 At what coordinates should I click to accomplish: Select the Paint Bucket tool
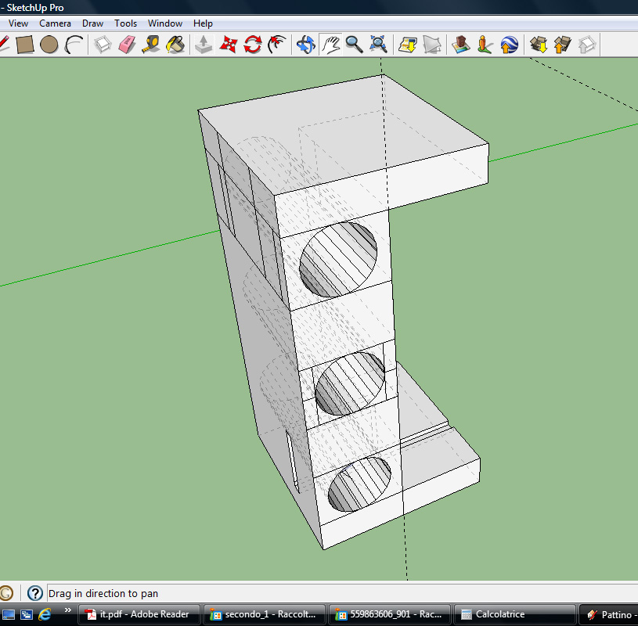(x=175, y=45)
